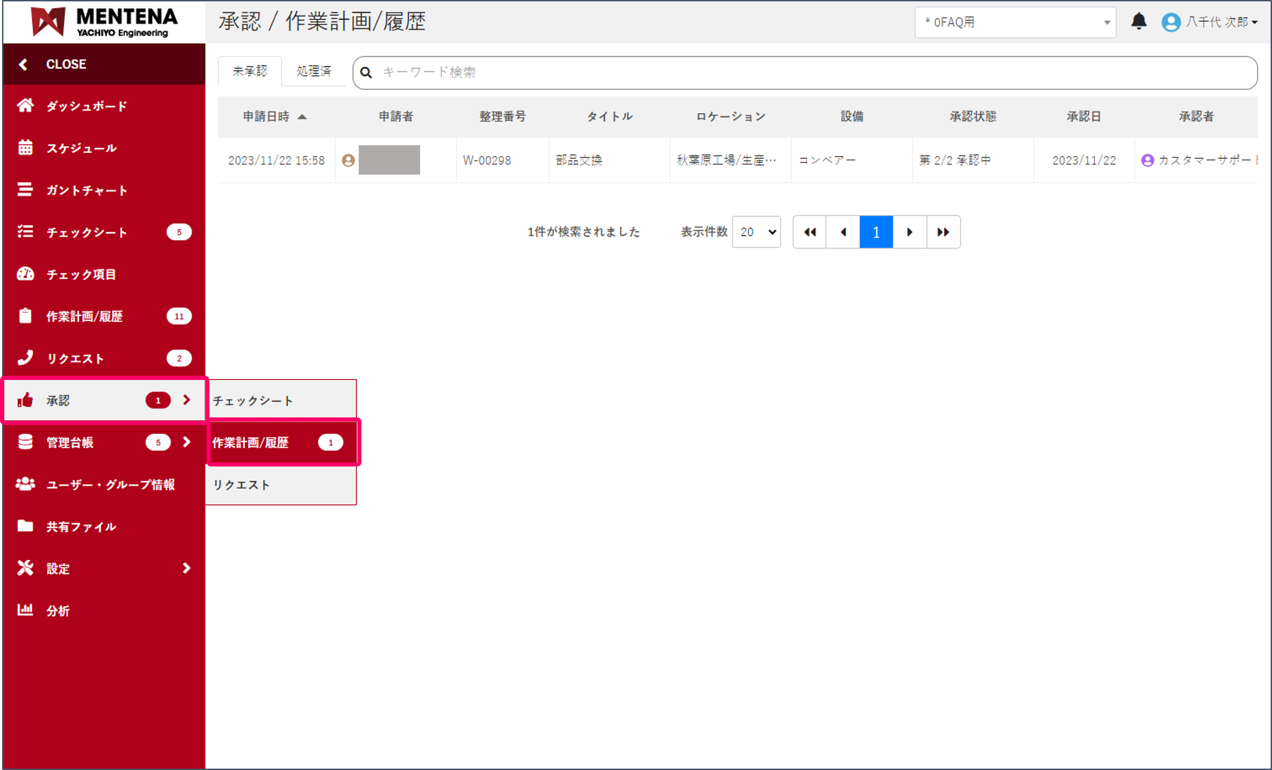1272x770 pixels.
Task: Expand the 設定 settings submenu chevron
Action: pyautogui.click(x=186, y=568)
